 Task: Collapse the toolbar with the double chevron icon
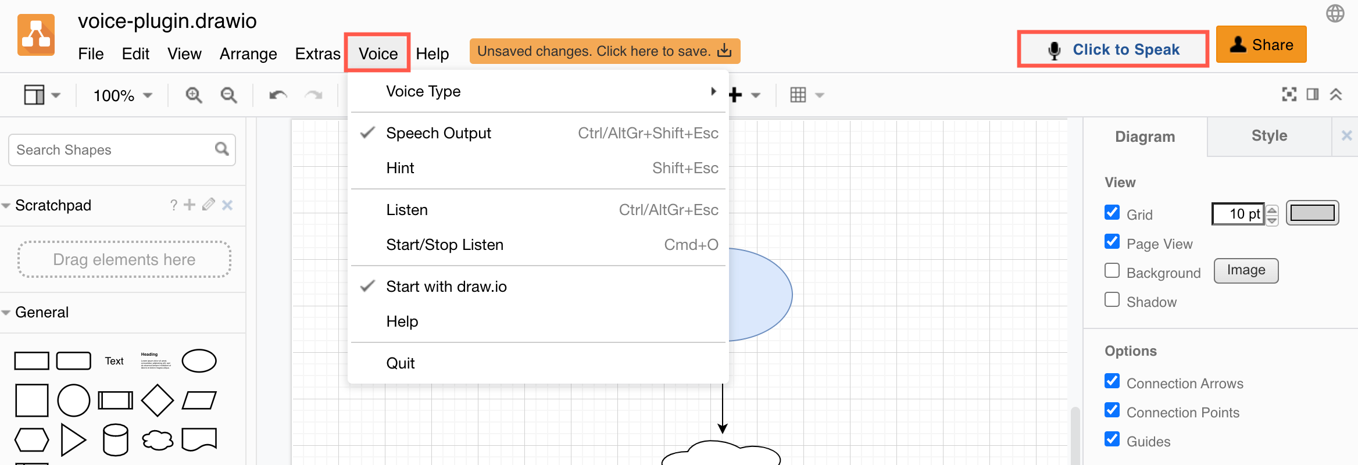click(1336, 94)
